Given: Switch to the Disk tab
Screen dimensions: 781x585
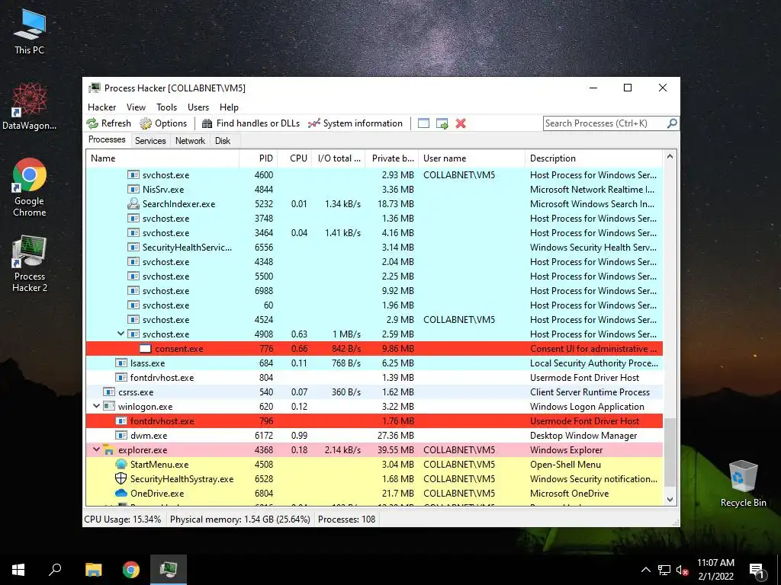Looking at the screenshot, I should coord(223,141).
